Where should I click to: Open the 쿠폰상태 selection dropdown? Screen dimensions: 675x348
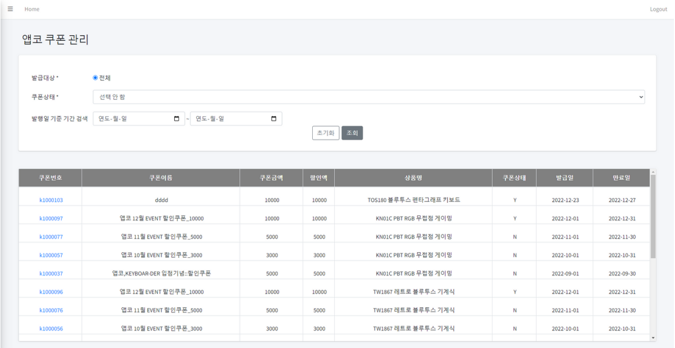coord(368,97)
